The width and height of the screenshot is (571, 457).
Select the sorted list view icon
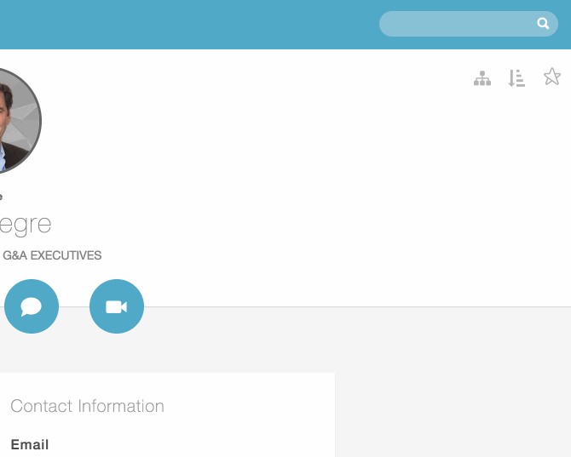516,78
